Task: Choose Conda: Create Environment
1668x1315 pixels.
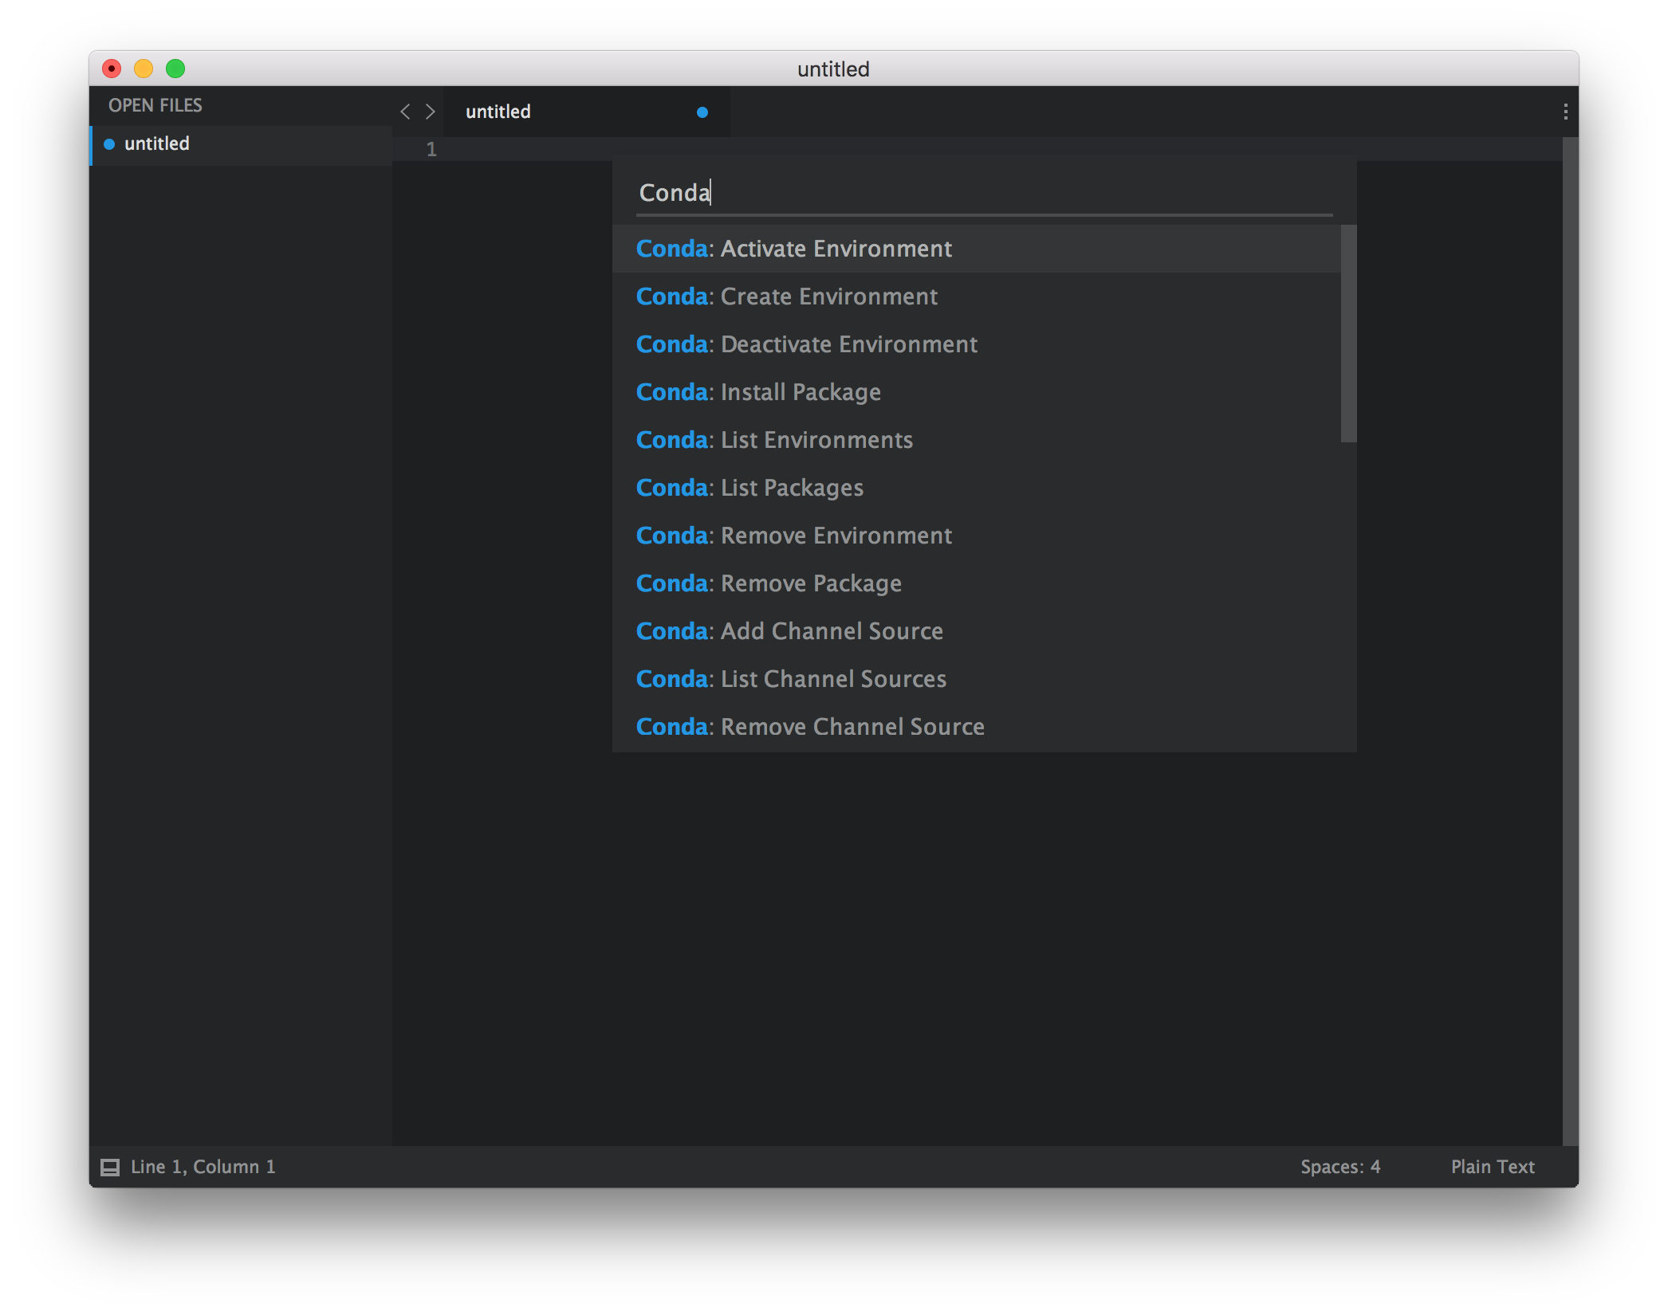Action: pos(786,296)
